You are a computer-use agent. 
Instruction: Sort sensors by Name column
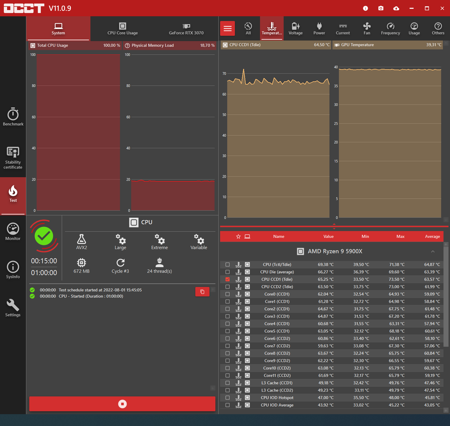tap(279, 236)
